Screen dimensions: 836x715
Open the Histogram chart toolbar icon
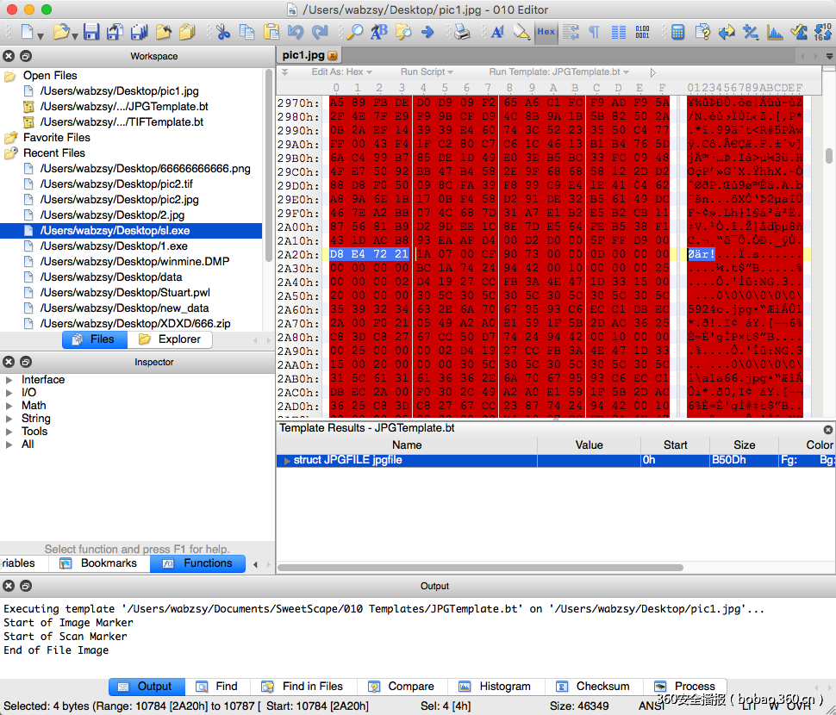(x=775, y=33)
